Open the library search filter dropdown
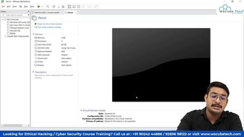244x137 pixels. (29, 15)
